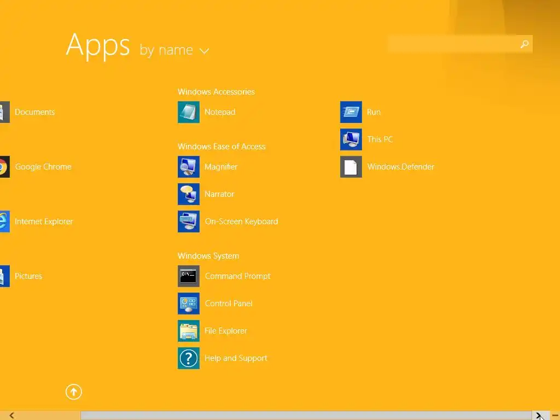The image size is (560, 420).
Task: Click the 'On-Screen Keyboard' label
Action: pyautogui.click(x=241, y=221)
